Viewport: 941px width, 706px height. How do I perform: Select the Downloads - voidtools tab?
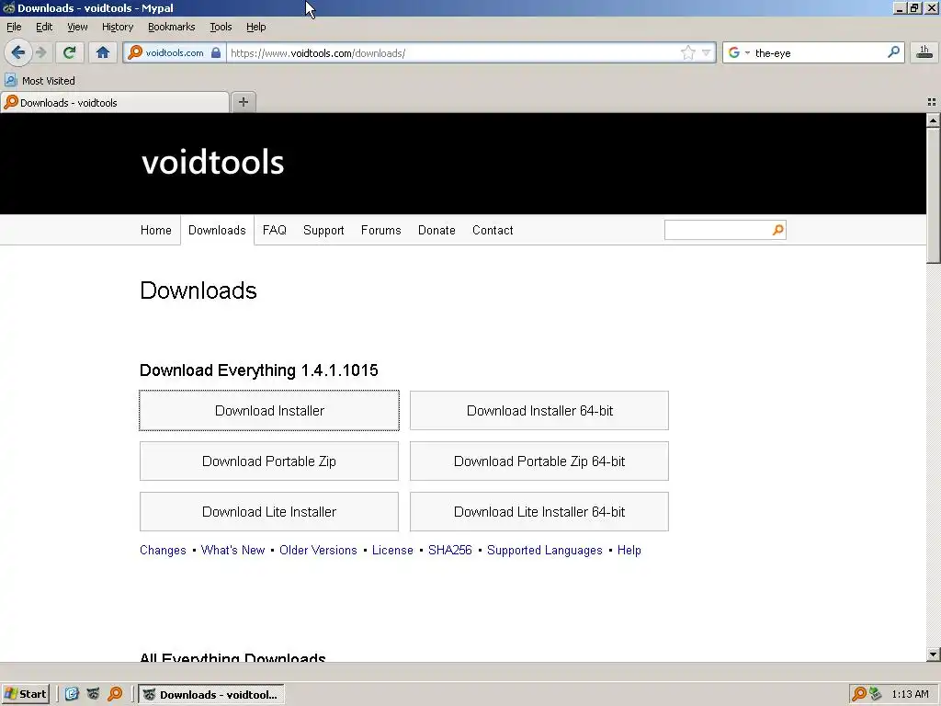115,103
